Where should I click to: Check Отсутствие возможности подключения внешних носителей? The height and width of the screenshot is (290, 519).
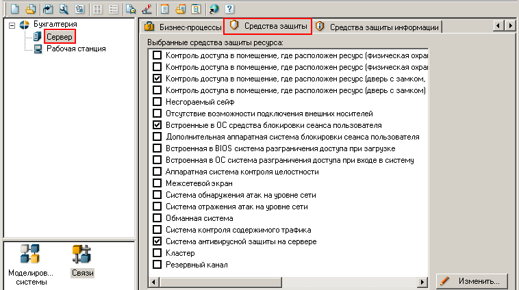(x=157, y=113)
